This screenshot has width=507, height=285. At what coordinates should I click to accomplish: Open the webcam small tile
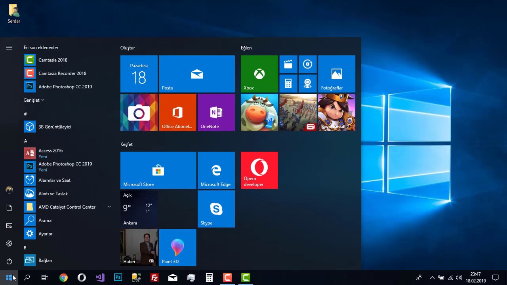pyautogui.click(x=308, y=84)
